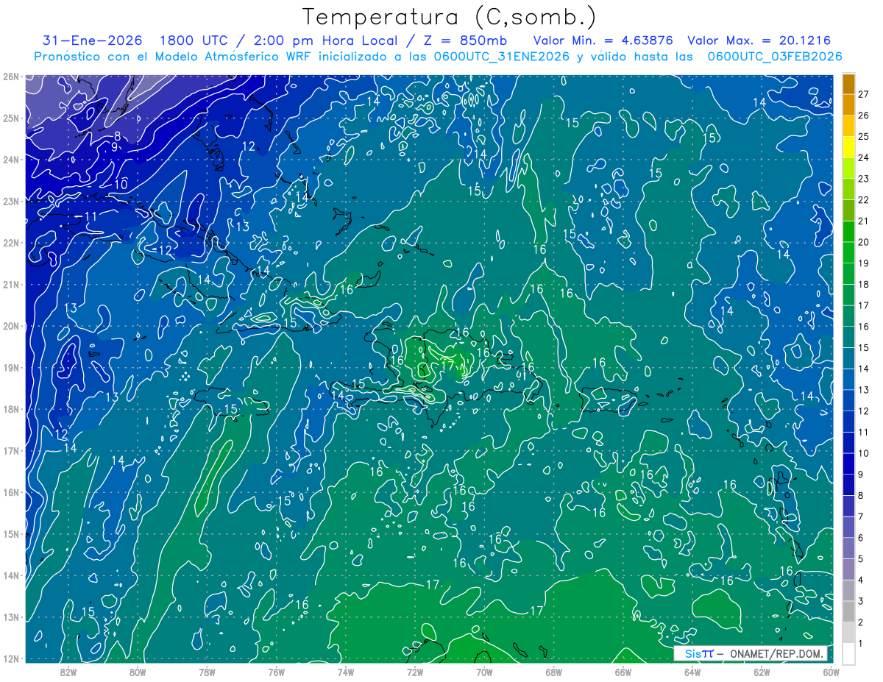
Task: Click the "Valor Max. = 20.1216" value
Action: [759, 40]
